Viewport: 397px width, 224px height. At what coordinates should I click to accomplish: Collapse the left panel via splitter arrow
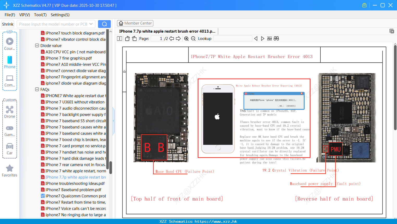(113, 121)
